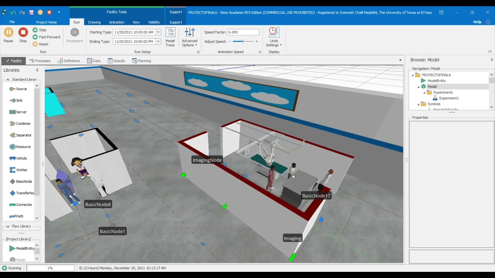Collapse the PROYECTOFINAL6 tree node
Screen dimensions: 495x278
click(413, 75)
